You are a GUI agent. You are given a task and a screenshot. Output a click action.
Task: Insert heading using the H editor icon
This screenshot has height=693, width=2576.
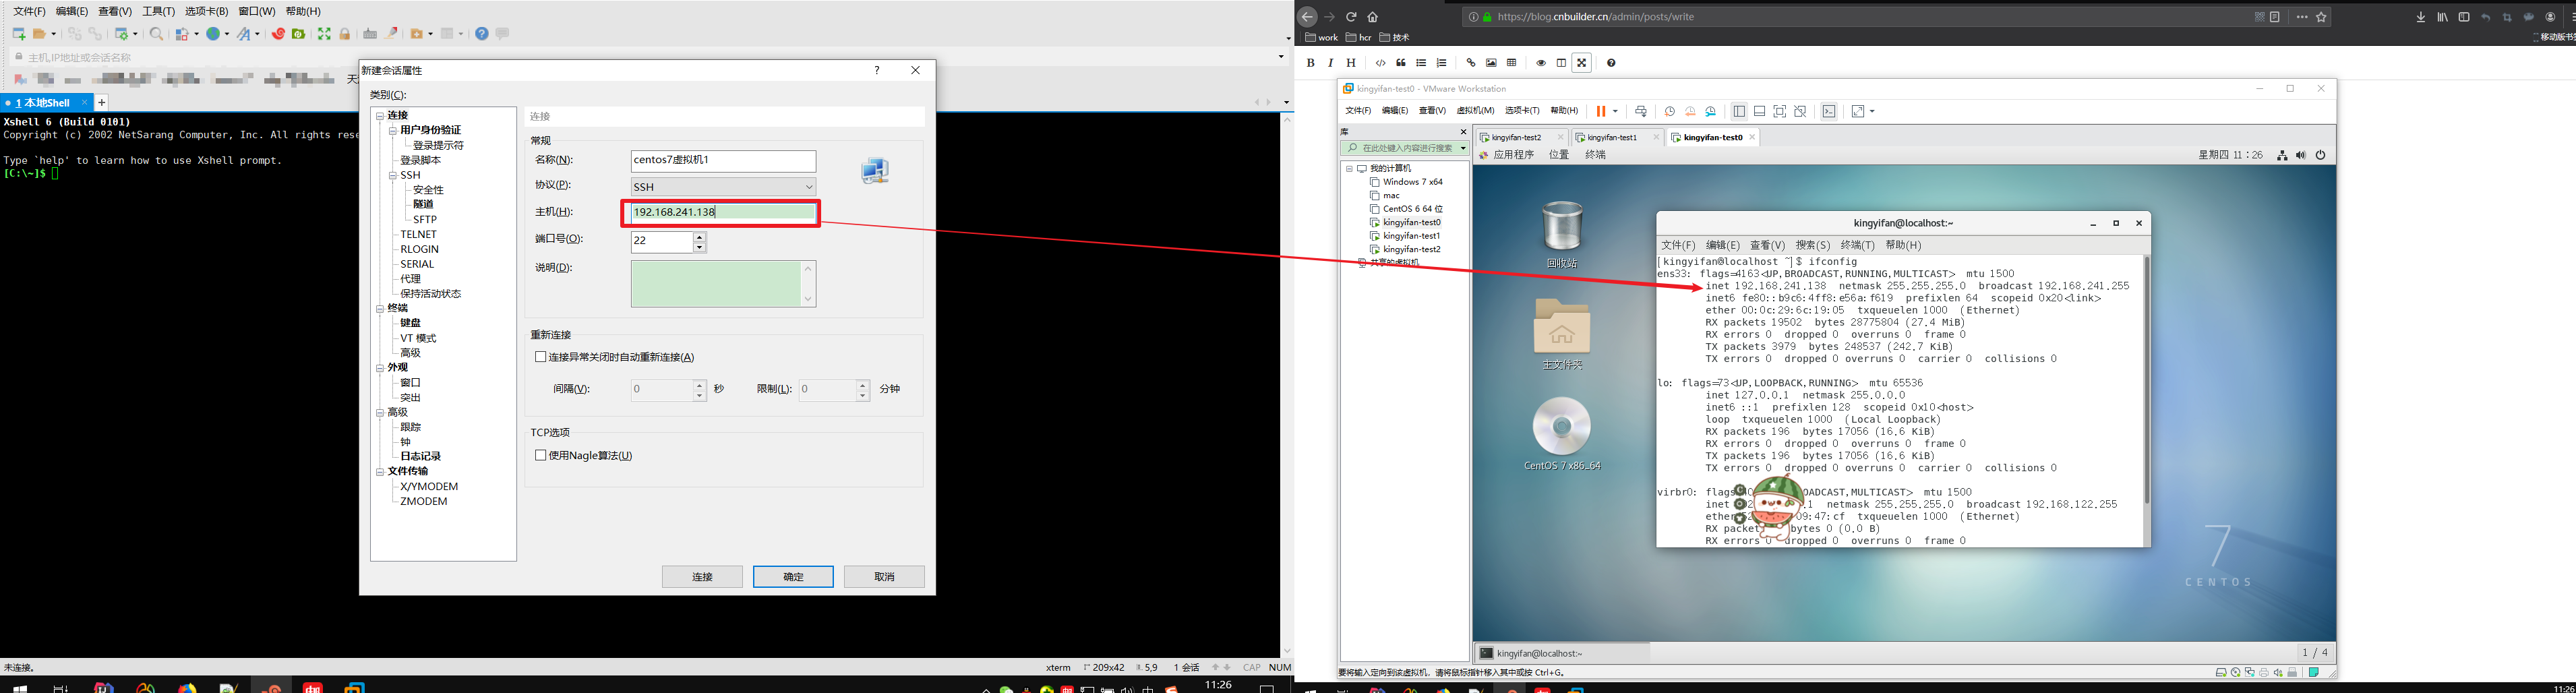(x=1351, y=63)
